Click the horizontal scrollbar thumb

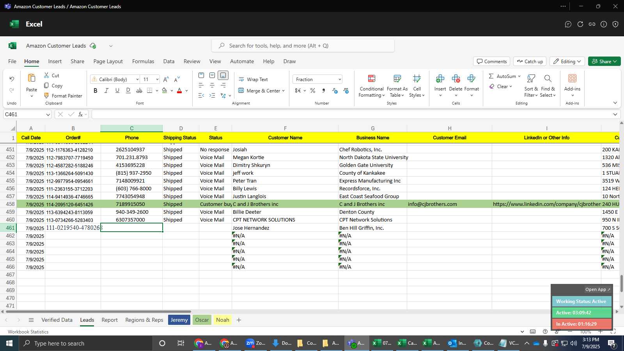[x=98, y=312]
